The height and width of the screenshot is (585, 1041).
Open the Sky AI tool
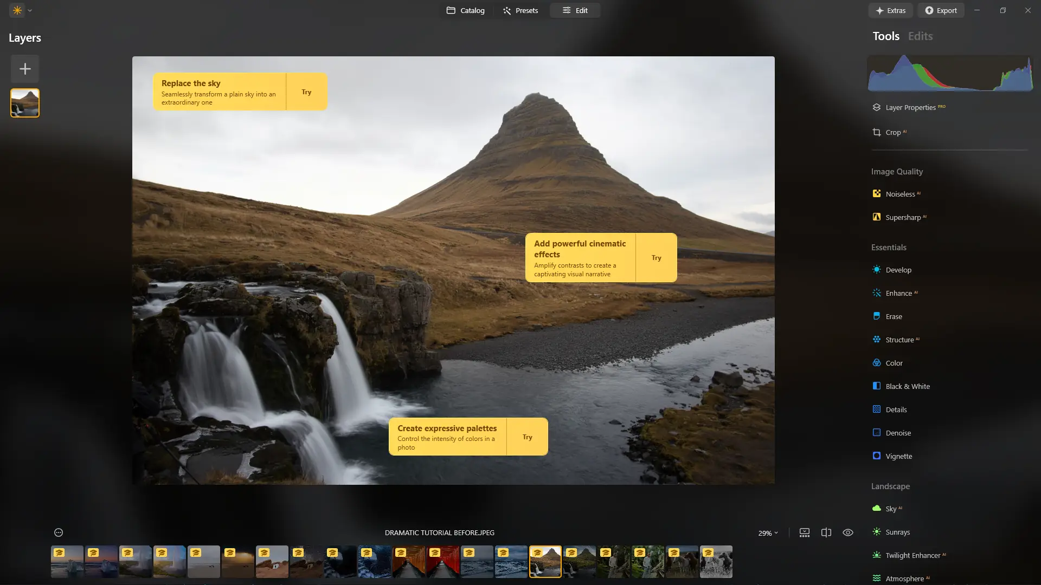tap(890, 509)
